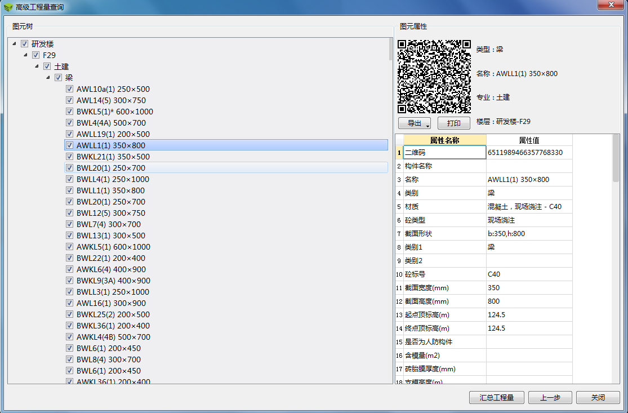The image size is (628, 413).
Task: Uncheck AWL14(5) 300×750 checkbox
Action: [69, 100]
